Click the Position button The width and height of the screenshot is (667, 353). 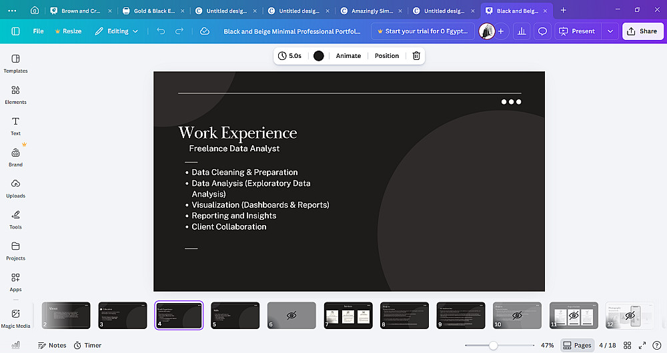pos(387,56)
